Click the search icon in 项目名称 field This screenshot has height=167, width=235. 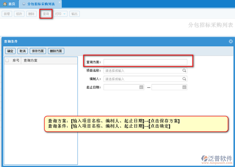[184, 71]
